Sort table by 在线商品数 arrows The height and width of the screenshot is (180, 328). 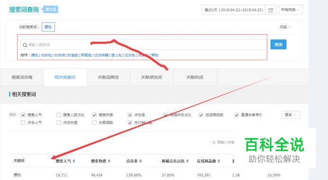click(x=219, y=161)
